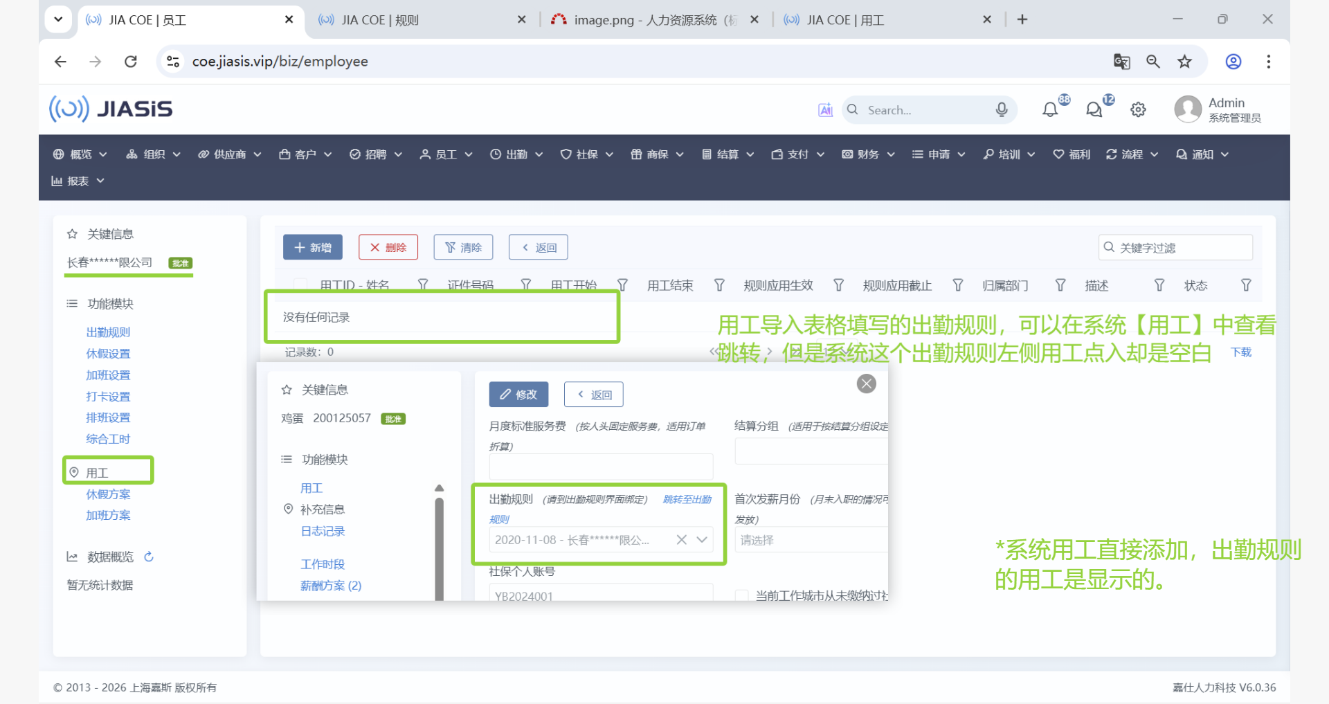Click the notification bell icon
Screen dimensions: 1329x704
click(x=1050, y=109)
